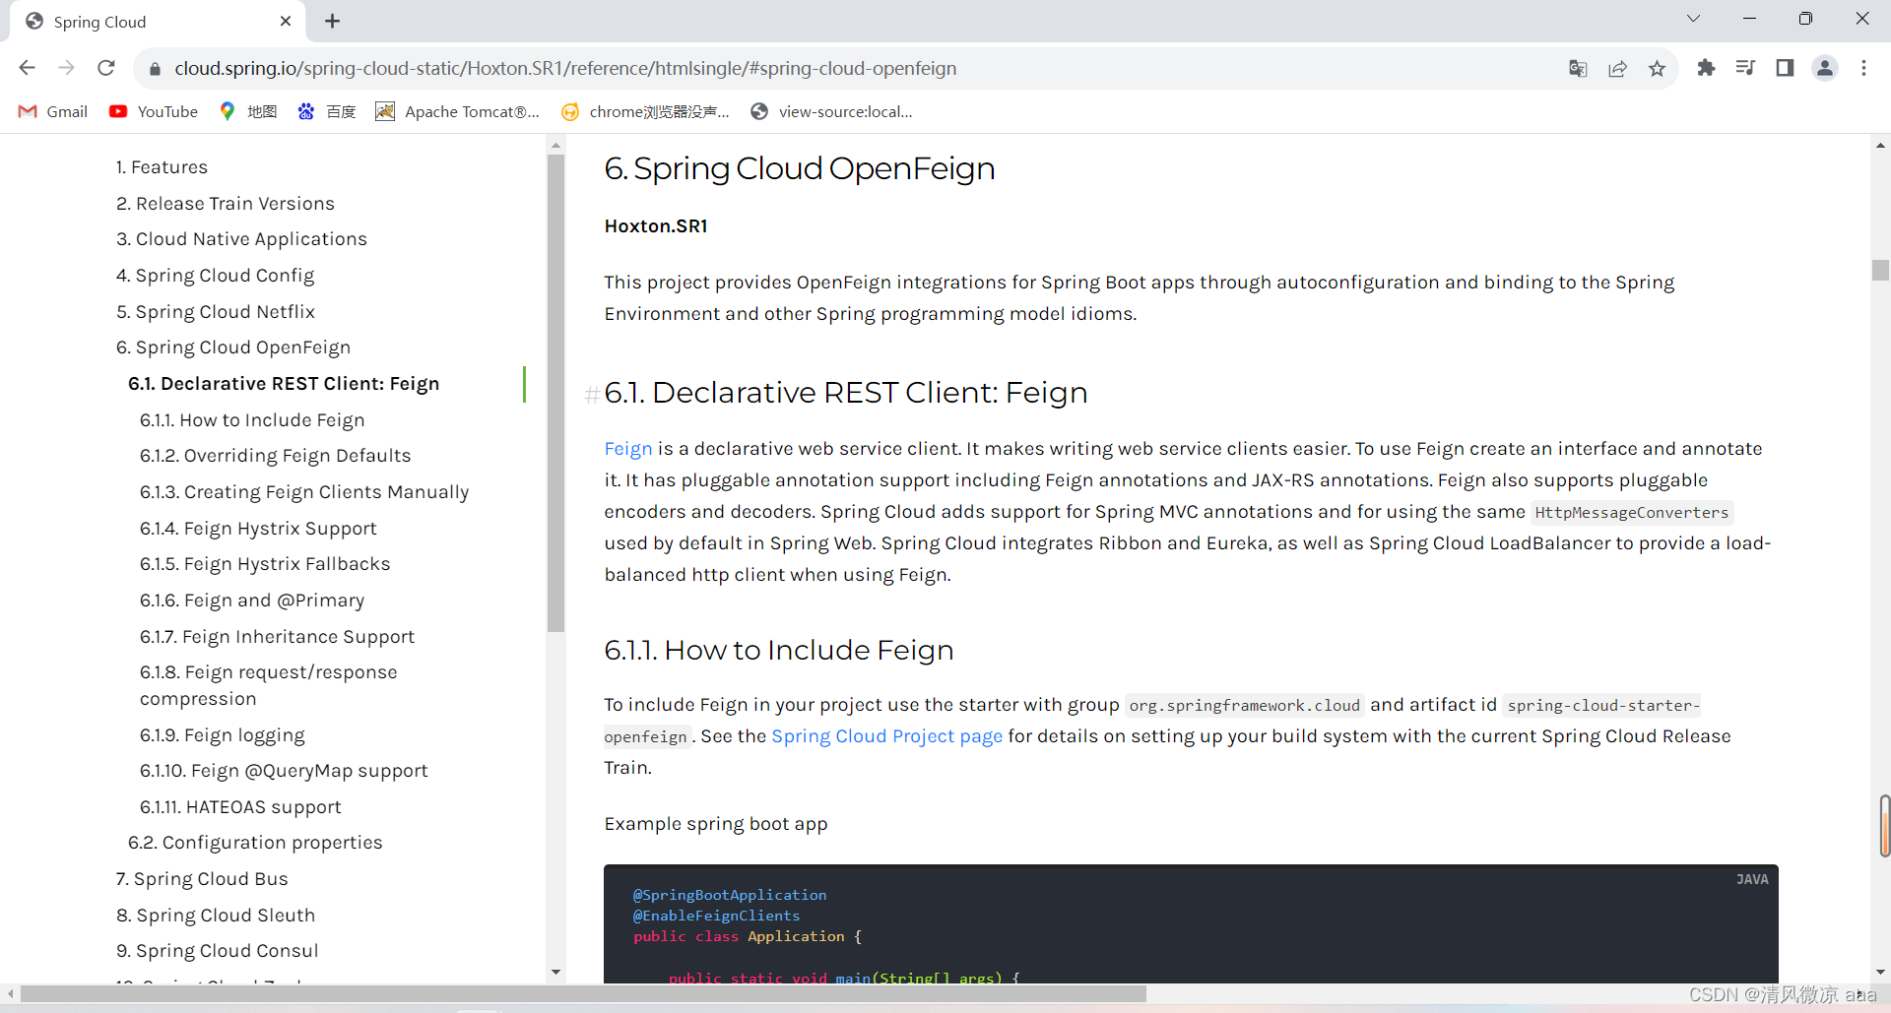
Task: Open chrome浏览器没声 bookmark
Action: 645,111
